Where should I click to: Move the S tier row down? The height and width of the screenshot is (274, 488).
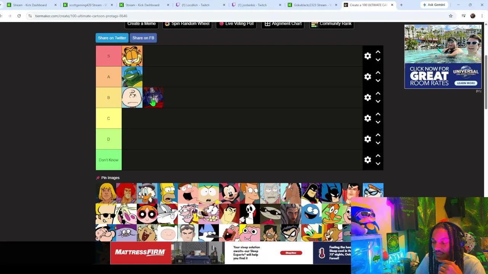pyautogui.click(x=378, y=60)
